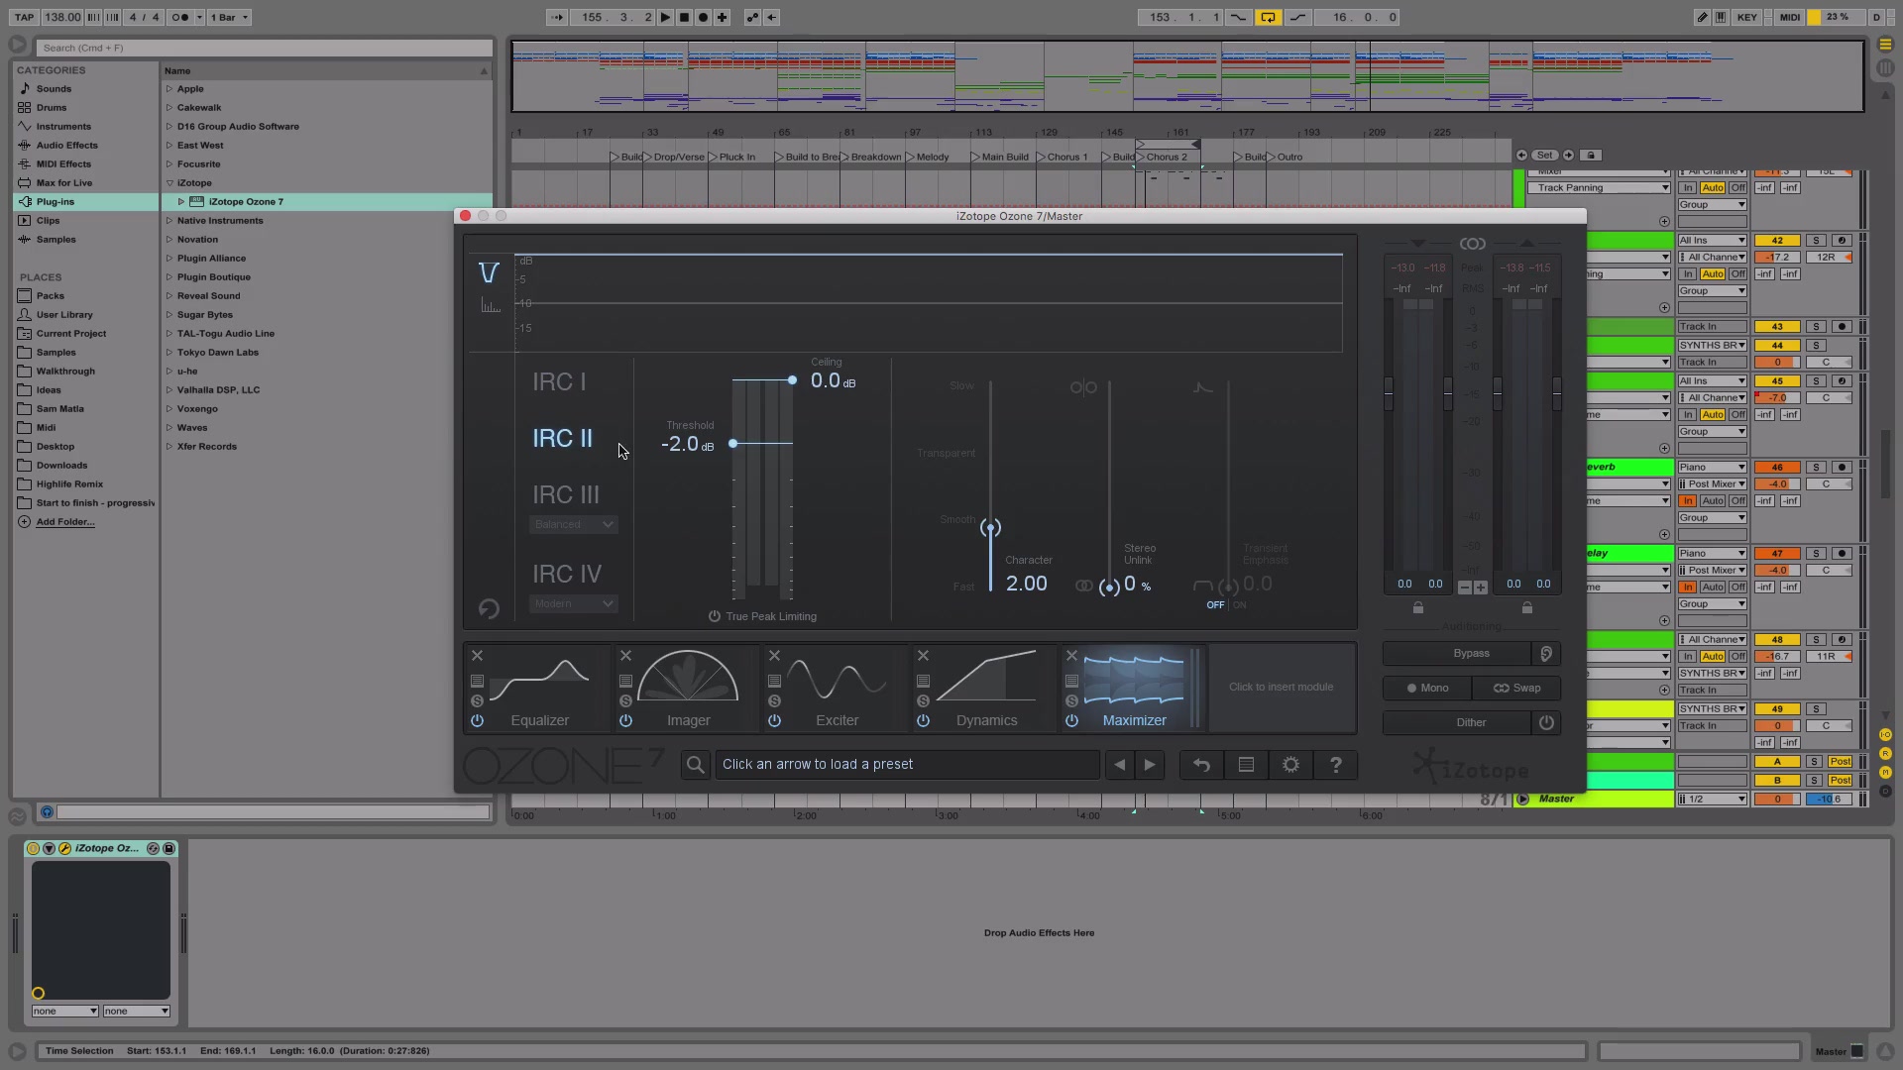The width and height of the screenshot is (1903, 1070).
Task: Open the IRC IV Modern style dropdown
Action: pyautogui.click(x=574, y=603)
